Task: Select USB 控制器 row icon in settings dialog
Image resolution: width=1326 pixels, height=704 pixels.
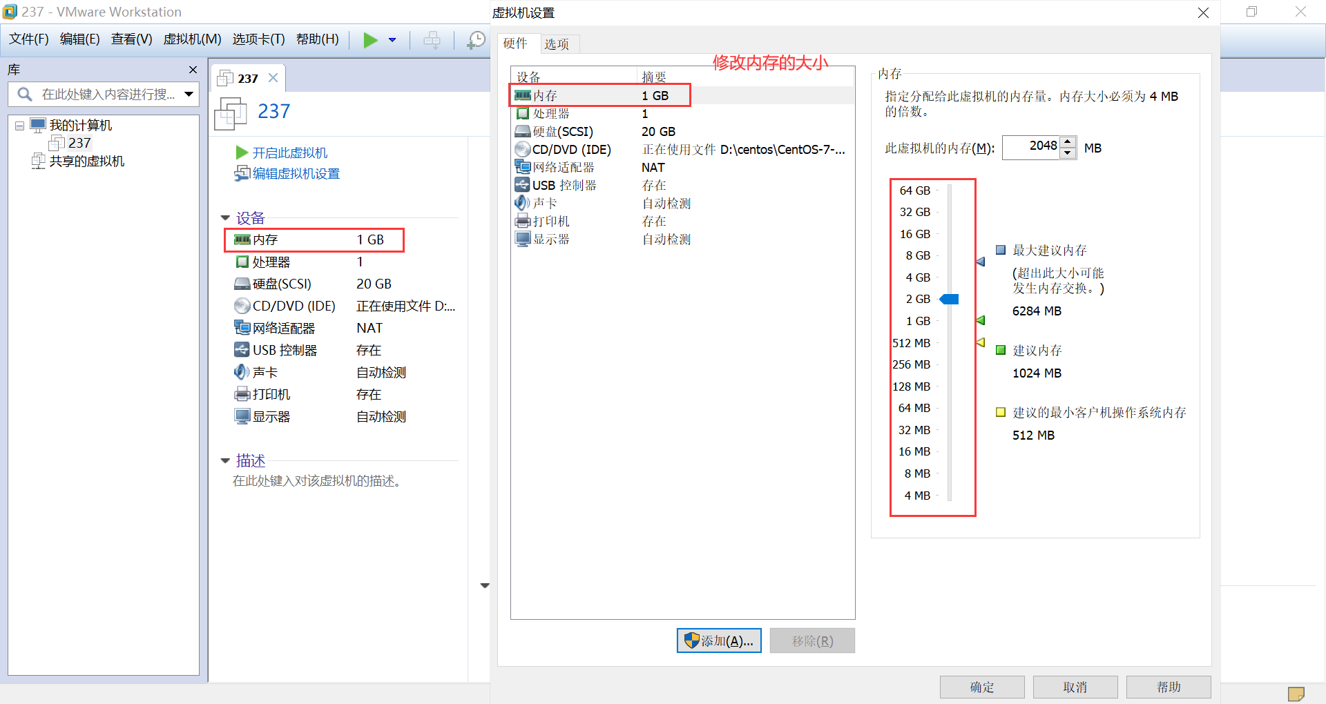Action: click(x=523, y=185)
